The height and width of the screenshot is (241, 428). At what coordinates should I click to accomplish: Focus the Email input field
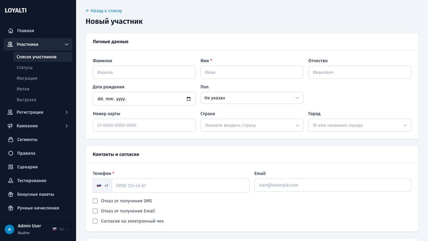tap(333, 185)
